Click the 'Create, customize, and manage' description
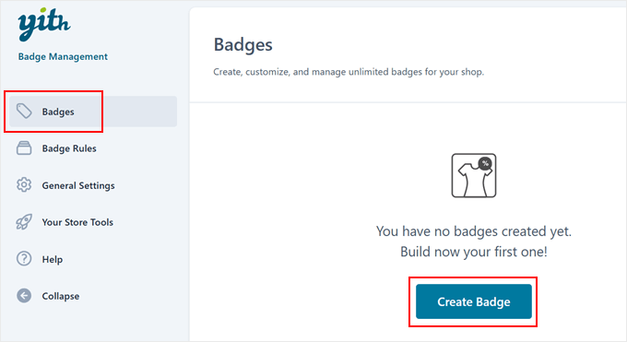627x342 pixels. pyautogui.click(x=349, y=72)
